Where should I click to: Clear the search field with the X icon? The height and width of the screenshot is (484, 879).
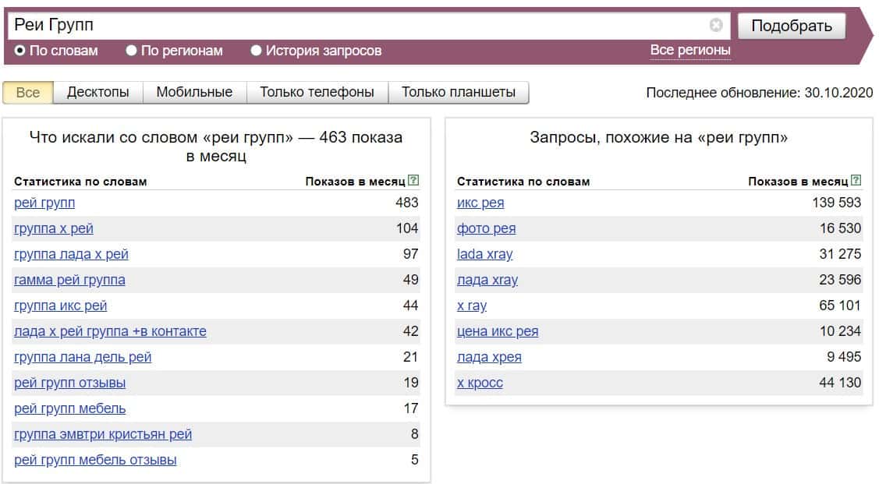coord(716,26)
